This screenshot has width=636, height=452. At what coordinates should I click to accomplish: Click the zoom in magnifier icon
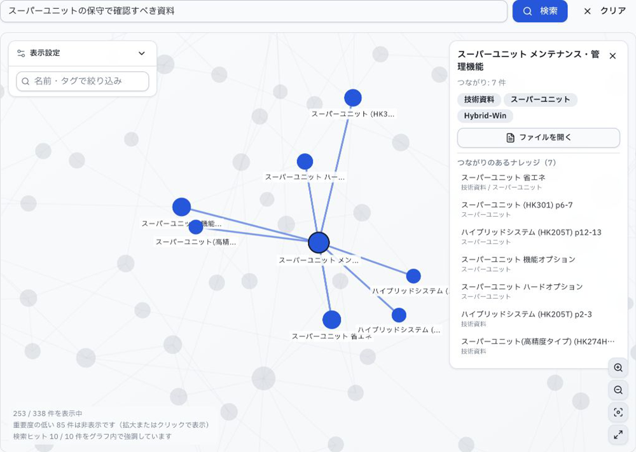(618, 367)
